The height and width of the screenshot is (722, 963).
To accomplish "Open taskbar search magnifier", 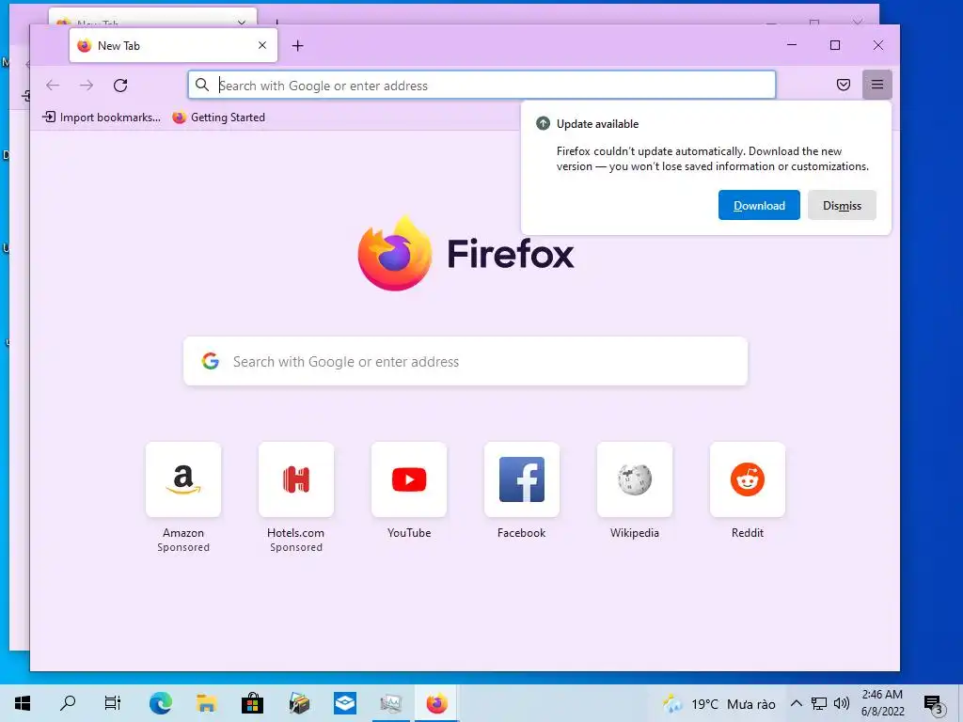I will point(68,703).
